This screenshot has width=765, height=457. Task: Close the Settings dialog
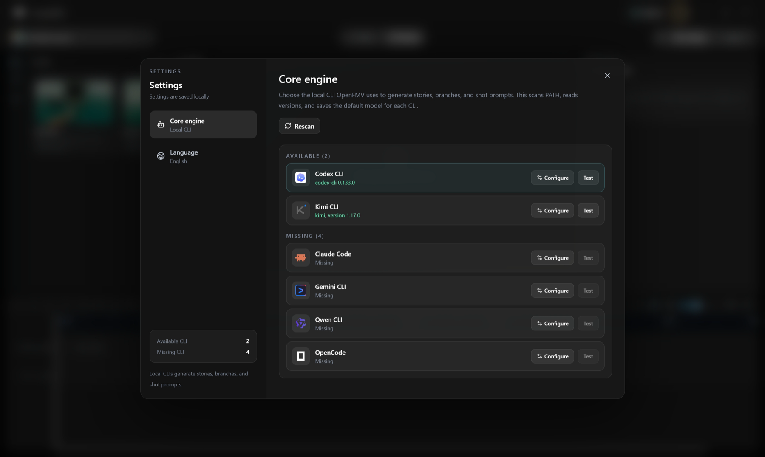pos(607,76)
